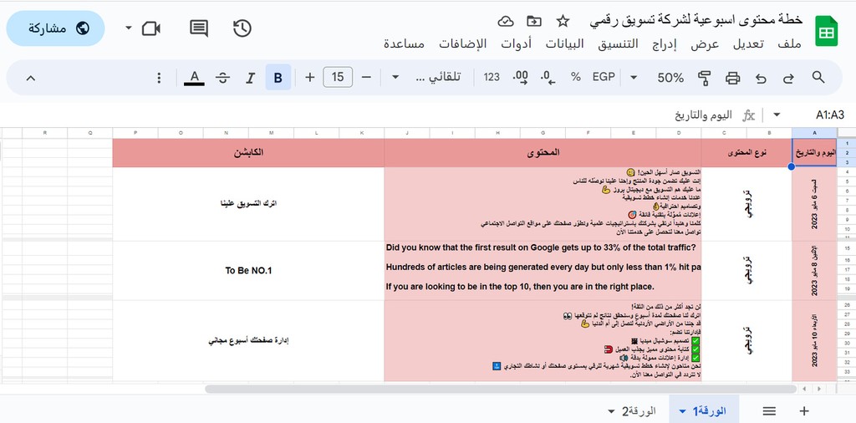Click the move to folder icon

pyautogui.click(x=534, y=21)
